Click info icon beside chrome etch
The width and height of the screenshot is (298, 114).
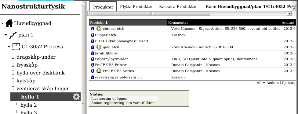click(x=93, y=29)
